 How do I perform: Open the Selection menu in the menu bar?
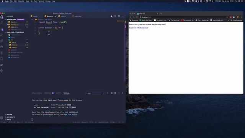[x=21, y=1]
